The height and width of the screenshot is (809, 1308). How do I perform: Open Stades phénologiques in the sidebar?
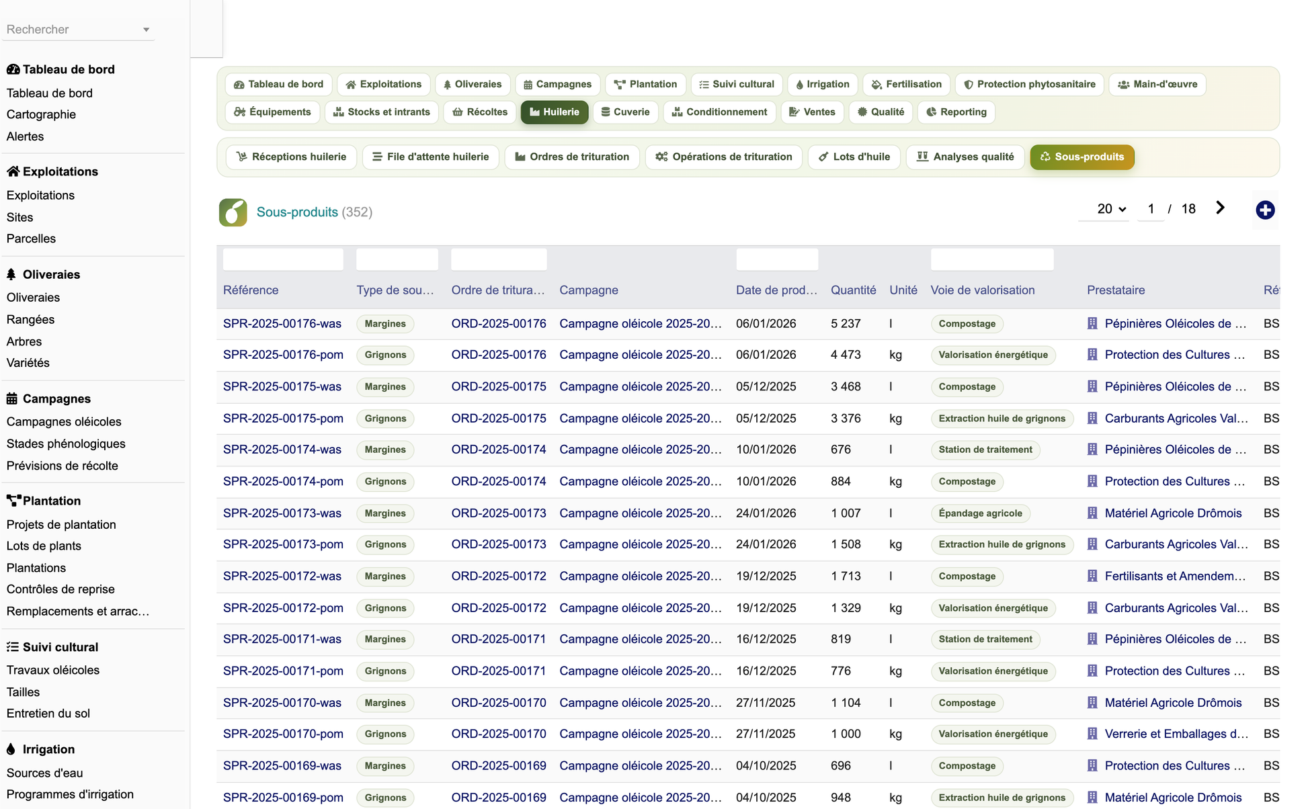point(66,443)
